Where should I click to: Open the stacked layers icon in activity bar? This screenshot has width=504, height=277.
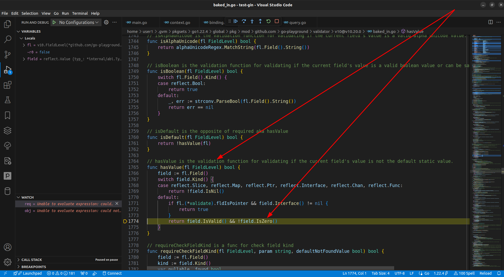7,130
